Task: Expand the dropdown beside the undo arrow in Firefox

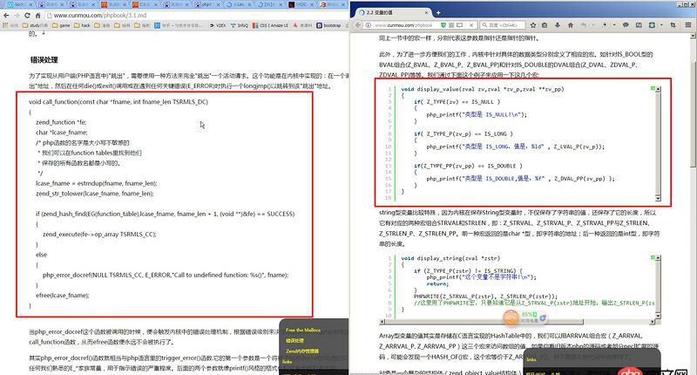Action: [593, 25]
